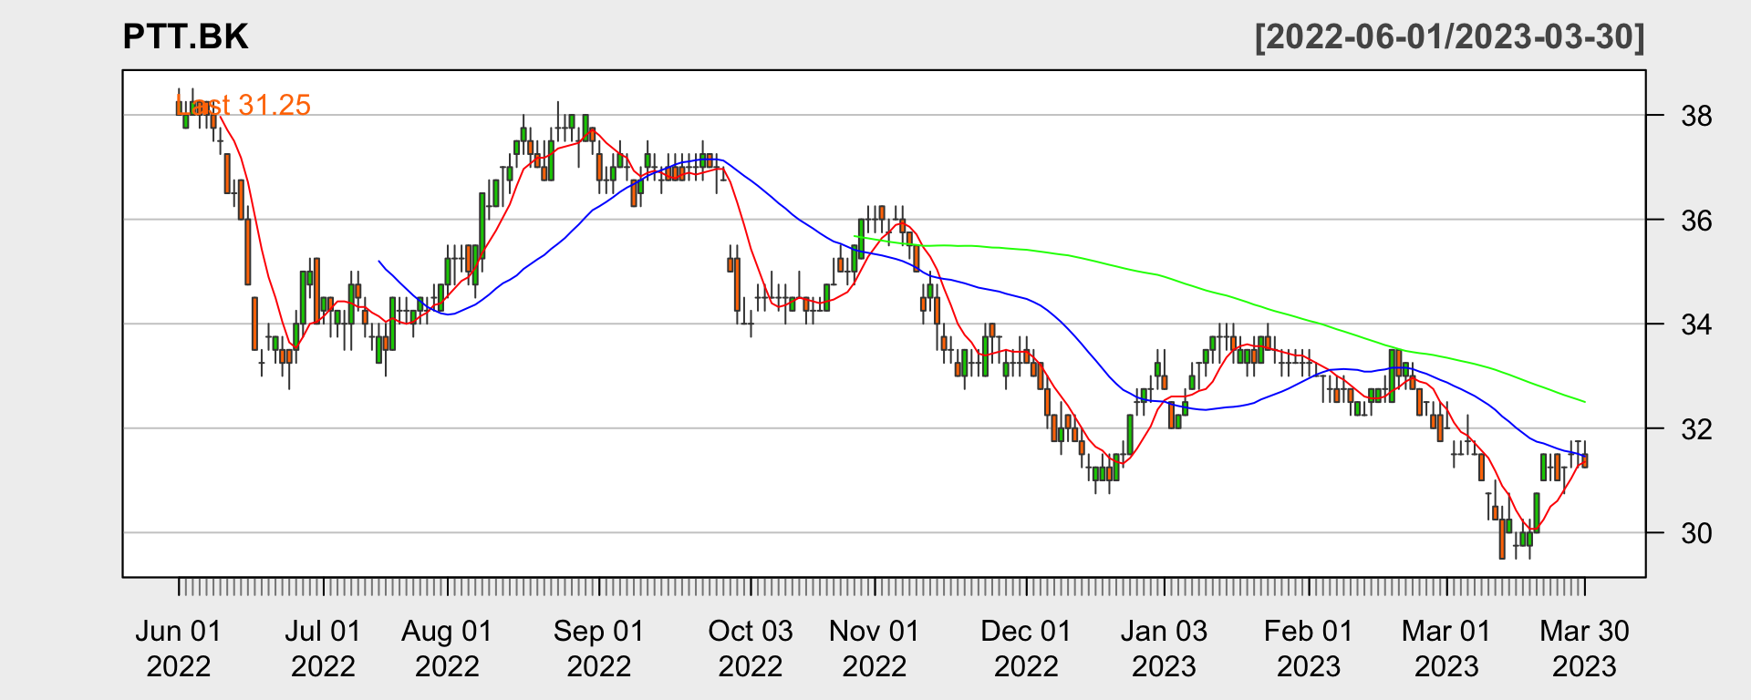This screenshot has width=1751, height=700.
Task: Select the Jun 01 2022 date label
Action: point(179,648)
